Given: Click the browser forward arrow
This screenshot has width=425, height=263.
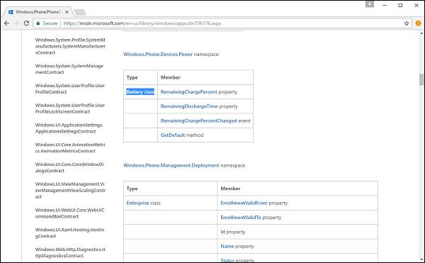Looking at the screenshot, I should tap(16, 23).
